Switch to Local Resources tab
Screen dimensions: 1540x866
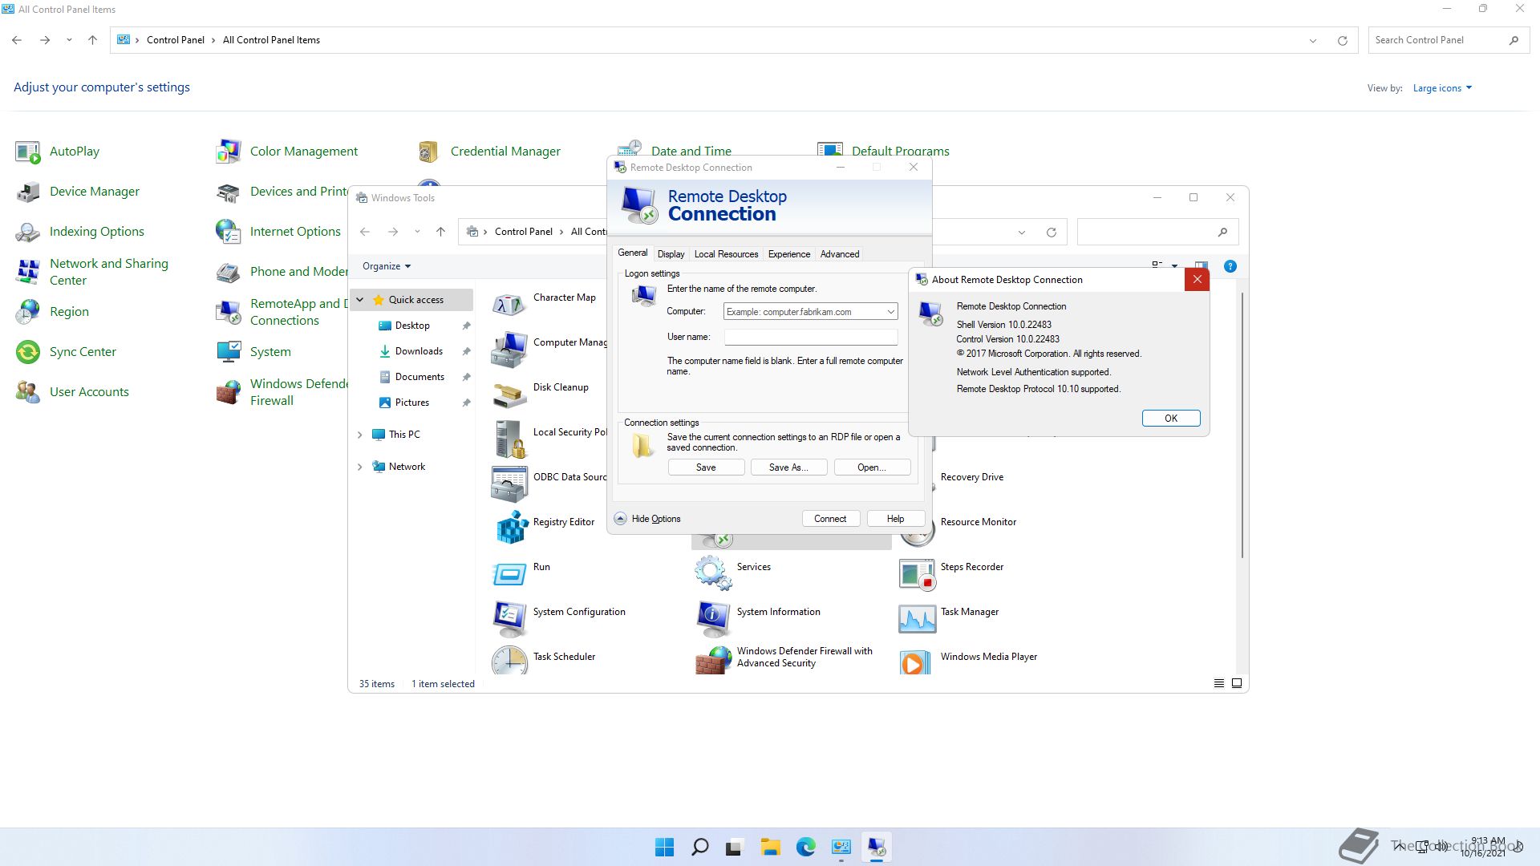726,254
